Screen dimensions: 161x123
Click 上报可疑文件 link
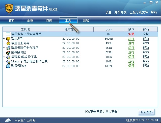pos(139,12)
